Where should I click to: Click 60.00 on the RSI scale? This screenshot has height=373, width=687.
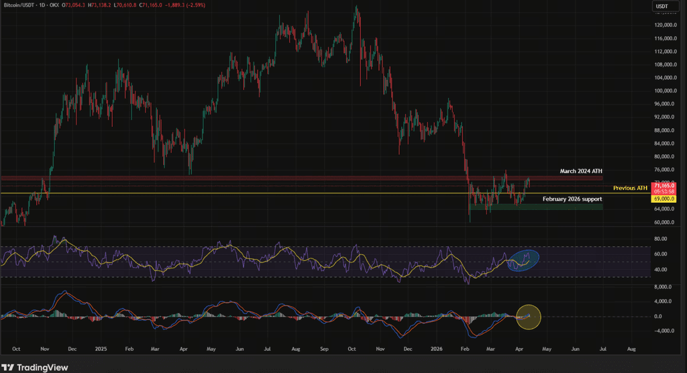(661, 254)
